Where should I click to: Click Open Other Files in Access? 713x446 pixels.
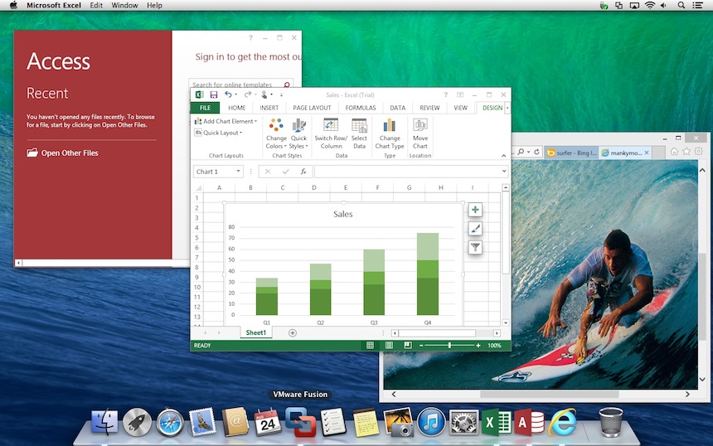[x=63, y=153]
